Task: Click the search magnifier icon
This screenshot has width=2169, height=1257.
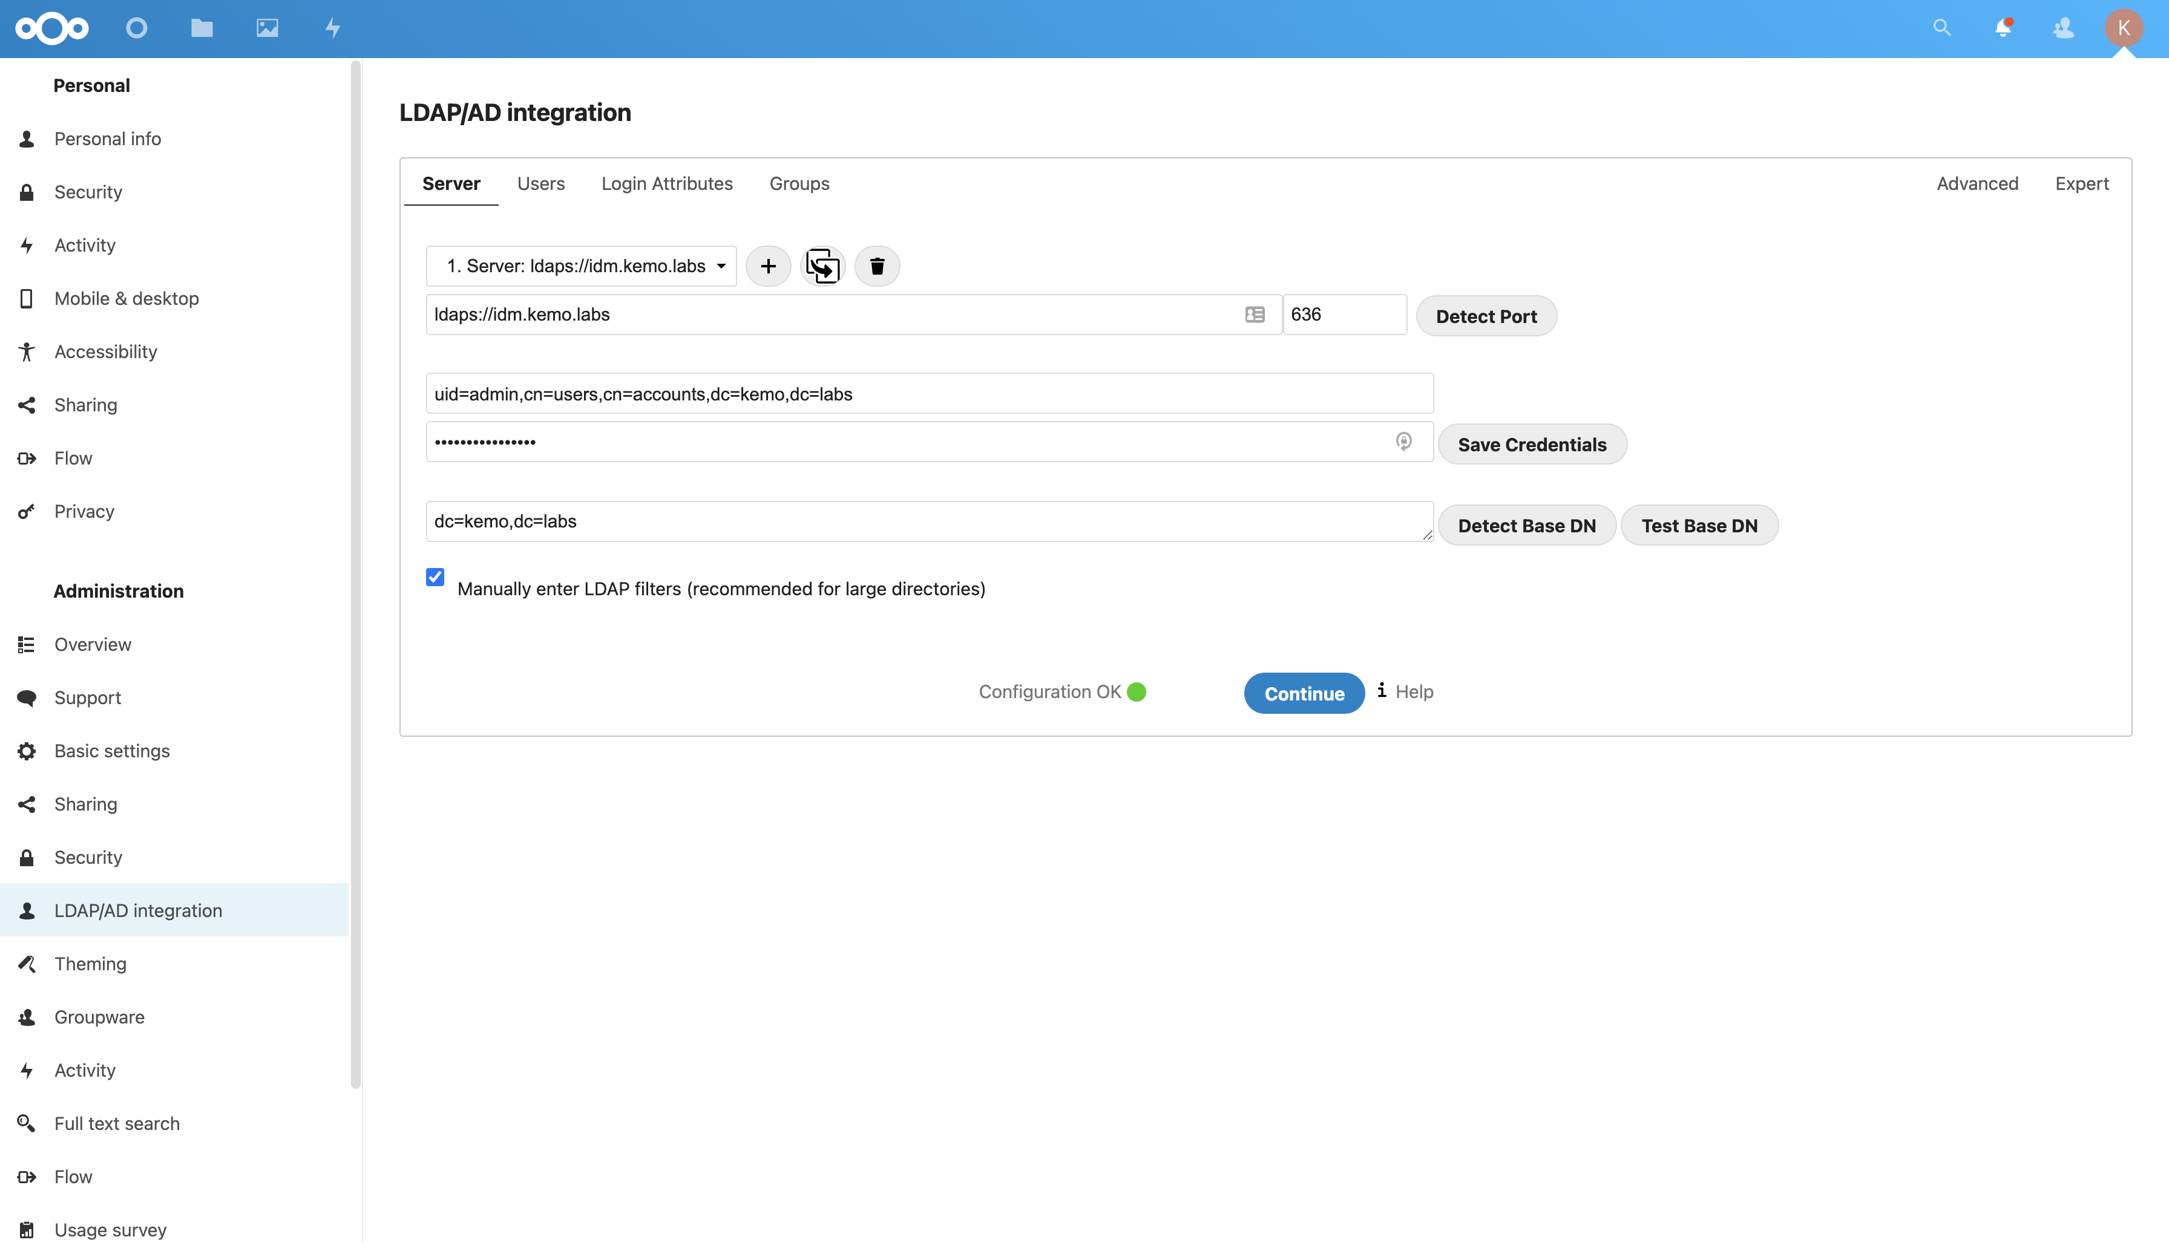Action: coord(1942,28)
